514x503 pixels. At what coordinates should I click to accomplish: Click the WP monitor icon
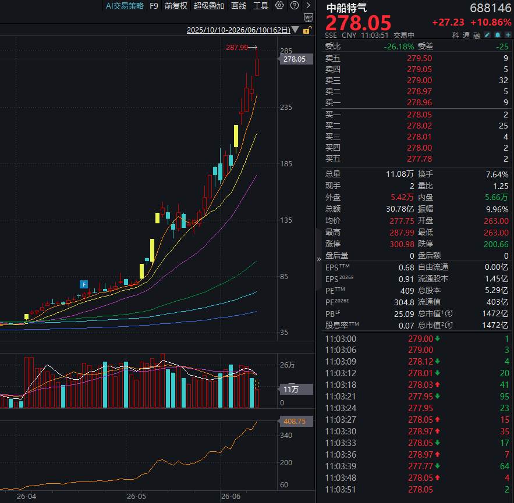[309, 17]
